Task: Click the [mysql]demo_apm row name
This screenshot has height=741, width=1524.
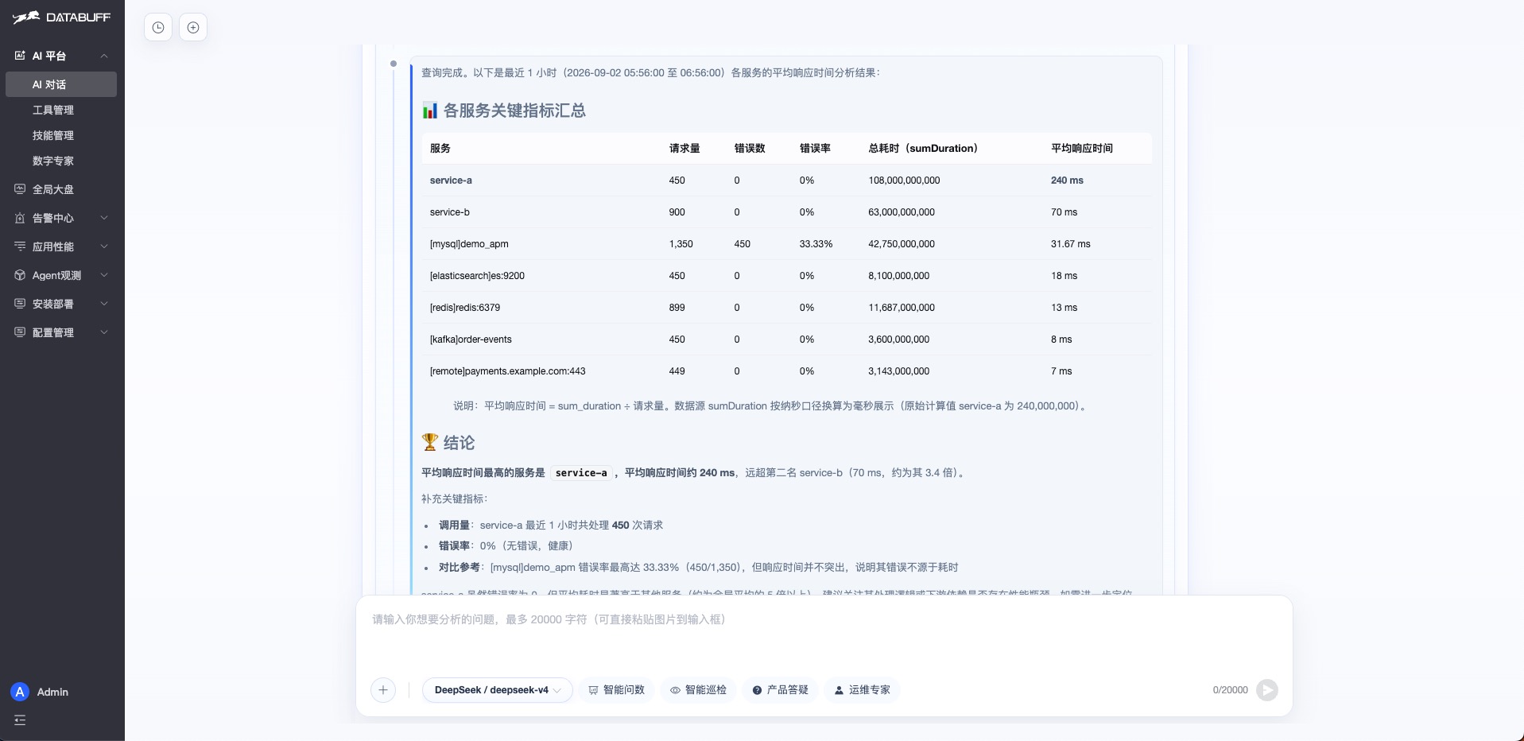Action: (469, 244)
